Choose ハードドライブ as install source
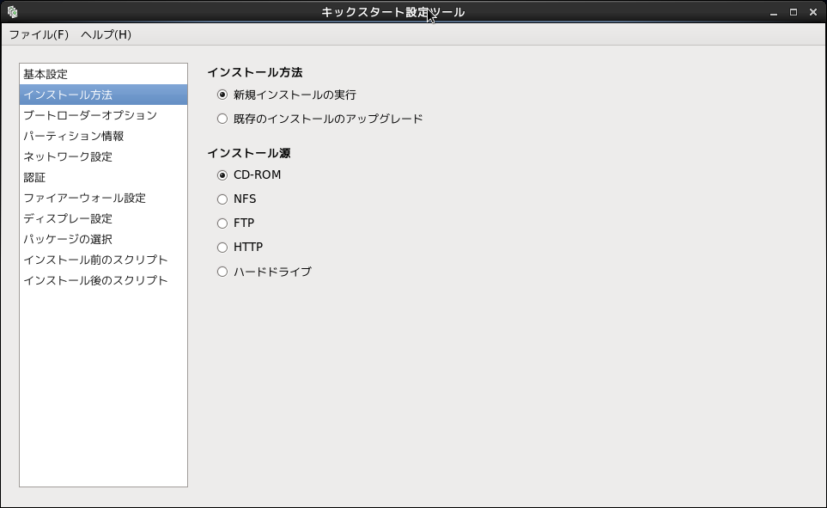The image size is (827, 508). (x=222, y=272)
